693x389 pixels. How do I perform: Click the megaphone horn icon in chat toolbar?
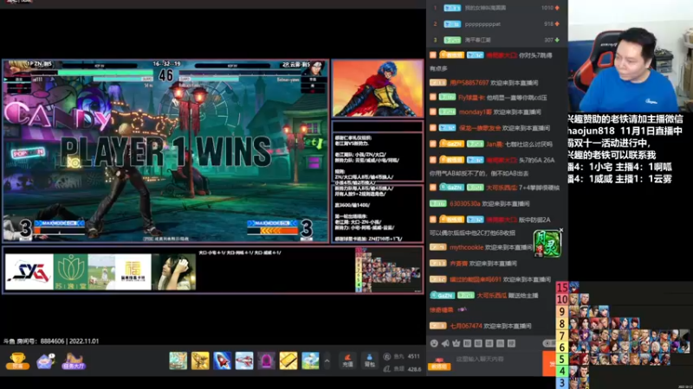pos(445,343)
